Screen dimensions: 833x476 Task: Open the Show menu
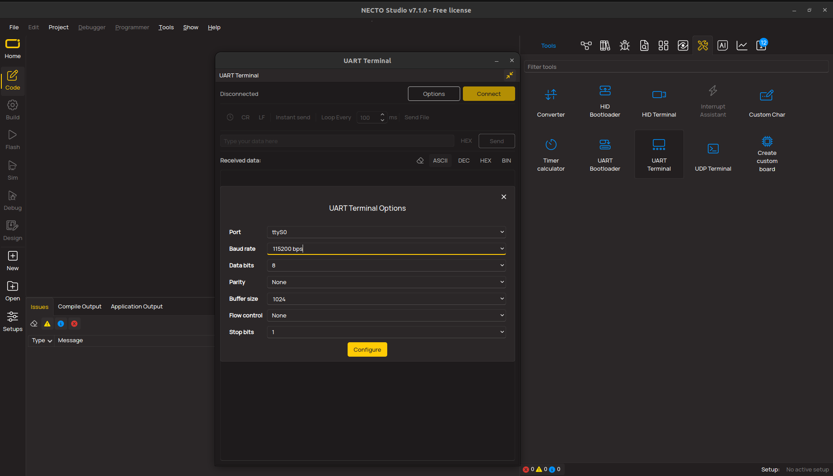[190, 27]
